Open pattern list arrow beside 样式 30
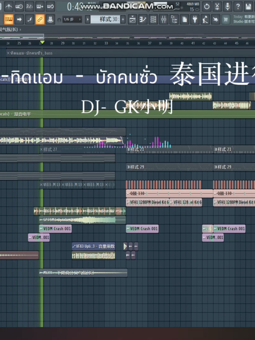 click(x=88, y=19)
